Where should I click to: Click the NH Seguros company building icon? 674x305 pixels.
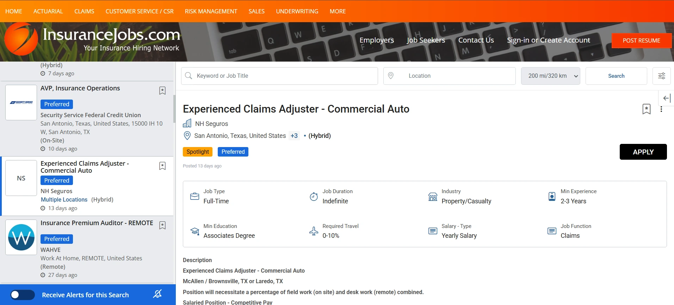click(x=187, y=123)
